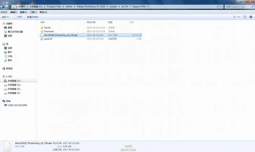255x152 pixels.
Task: Open the 文件(F) menu
Action: coord(4,12)
